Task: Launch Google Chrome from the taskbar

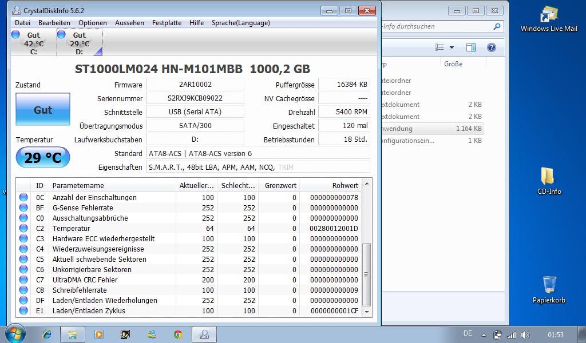Action: click(178, 334)
